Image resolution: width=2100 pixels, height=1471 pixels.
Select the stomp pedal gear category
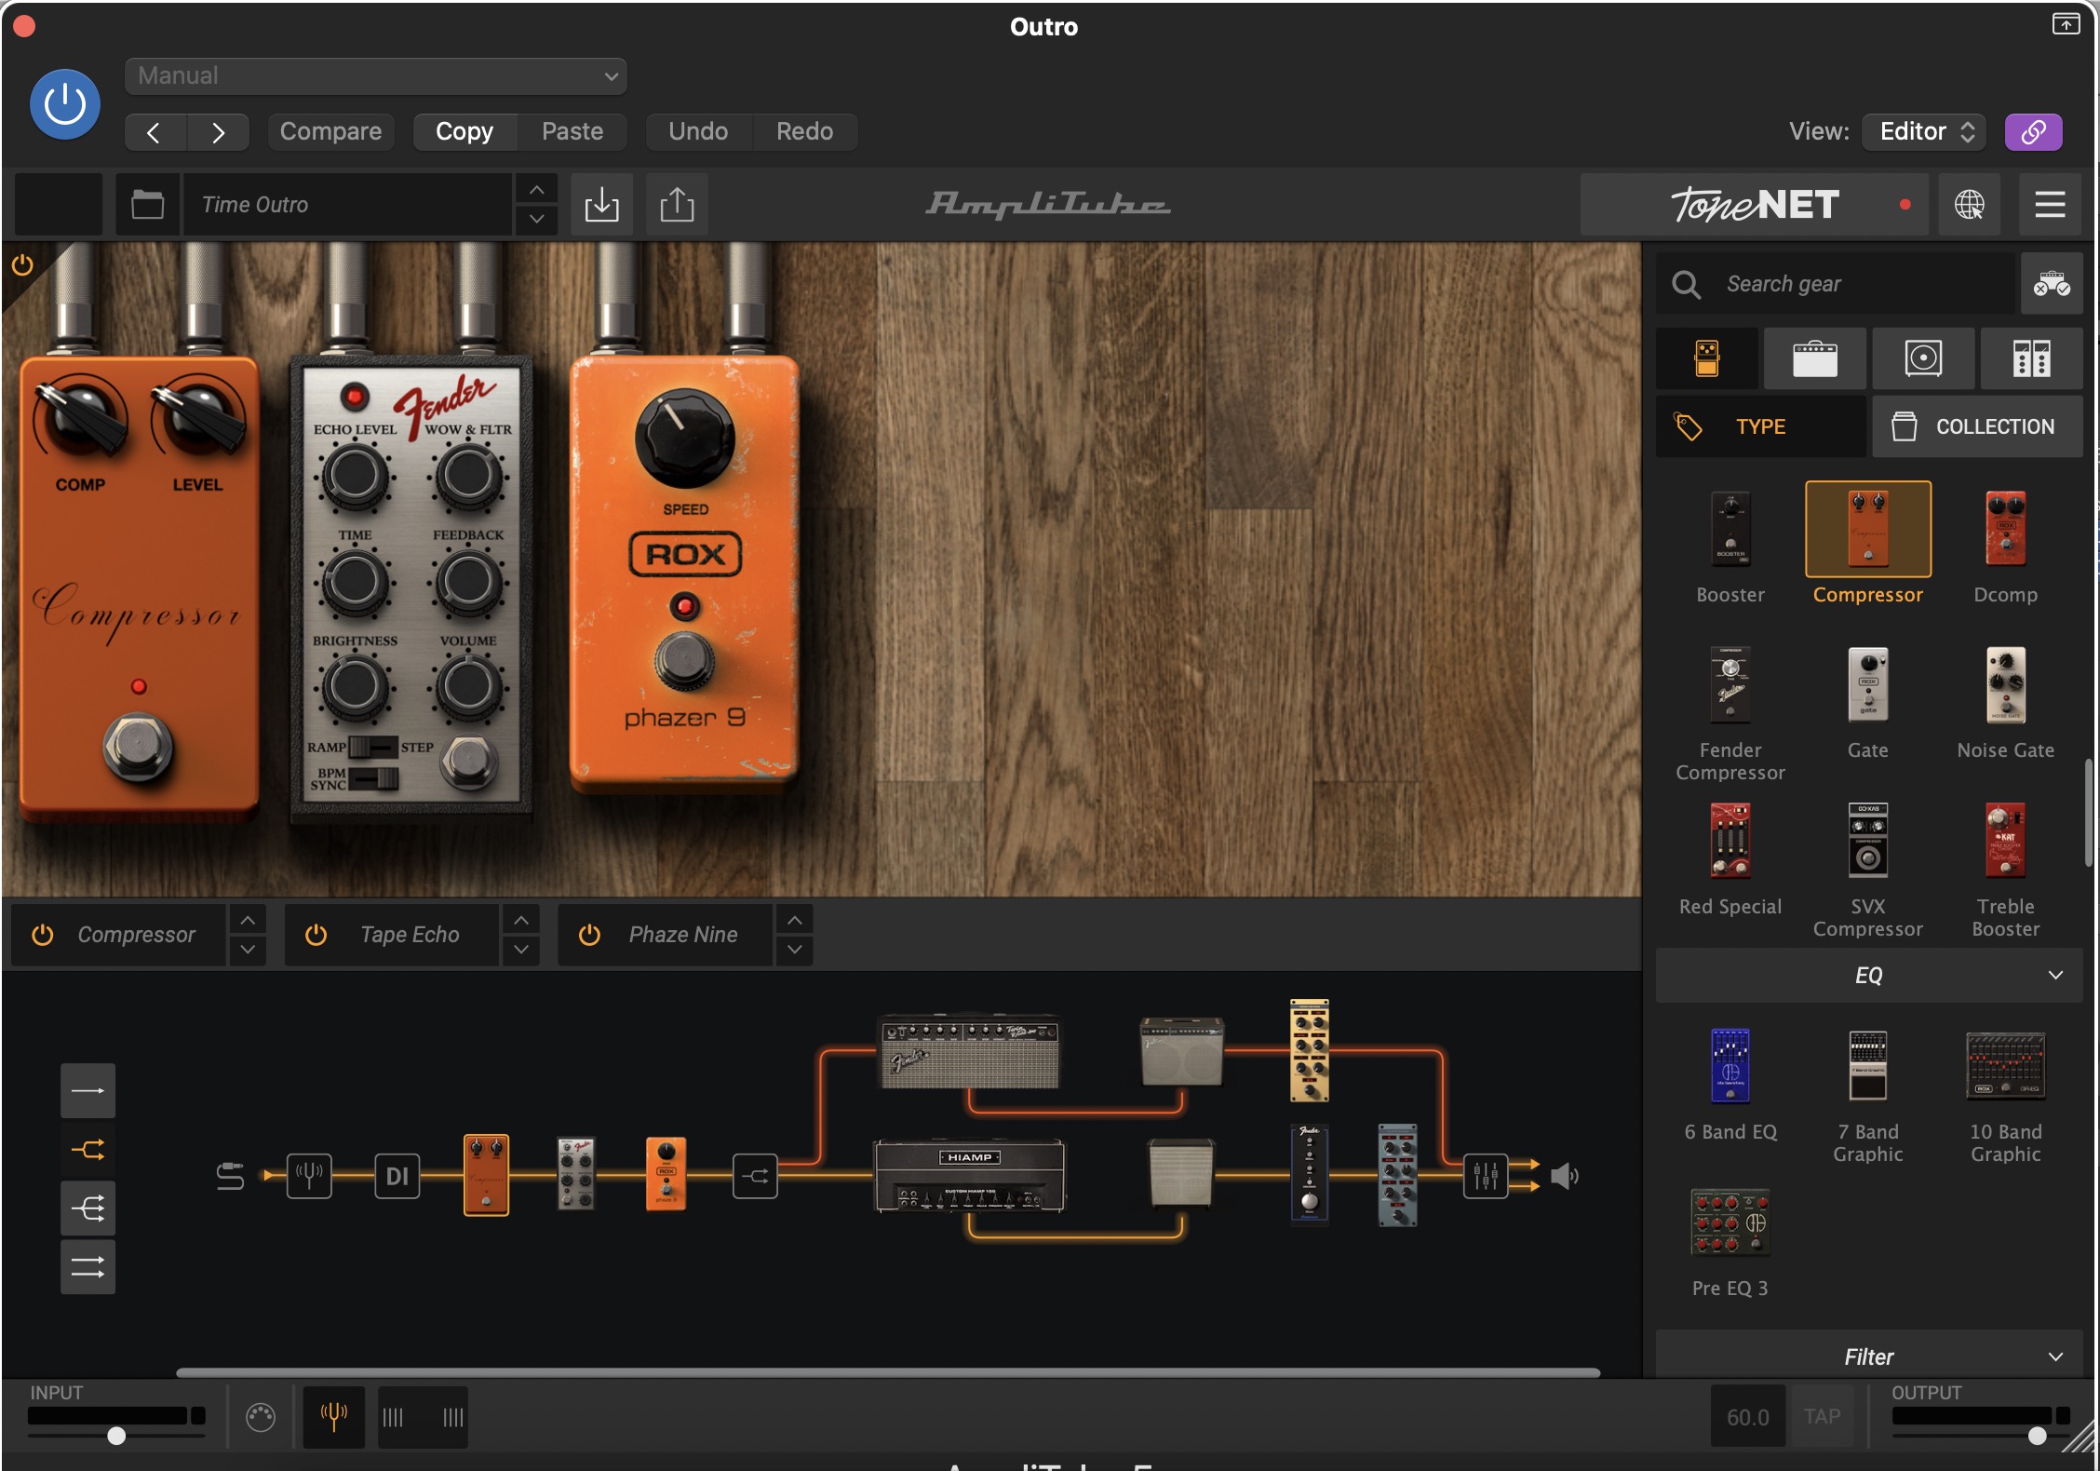pyautogui.click(x=1707, y=358)
